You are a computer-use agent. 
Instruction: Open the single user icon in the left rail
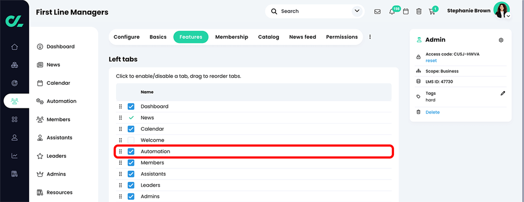click(15, 138)
